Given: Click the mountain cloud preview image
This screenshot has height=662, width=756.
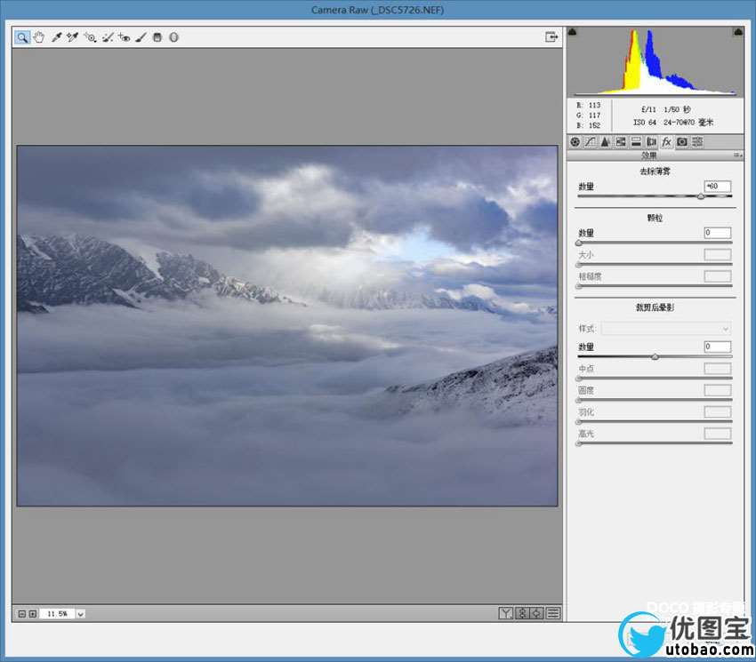Looking at the screenshot, I should coord(287,326).
